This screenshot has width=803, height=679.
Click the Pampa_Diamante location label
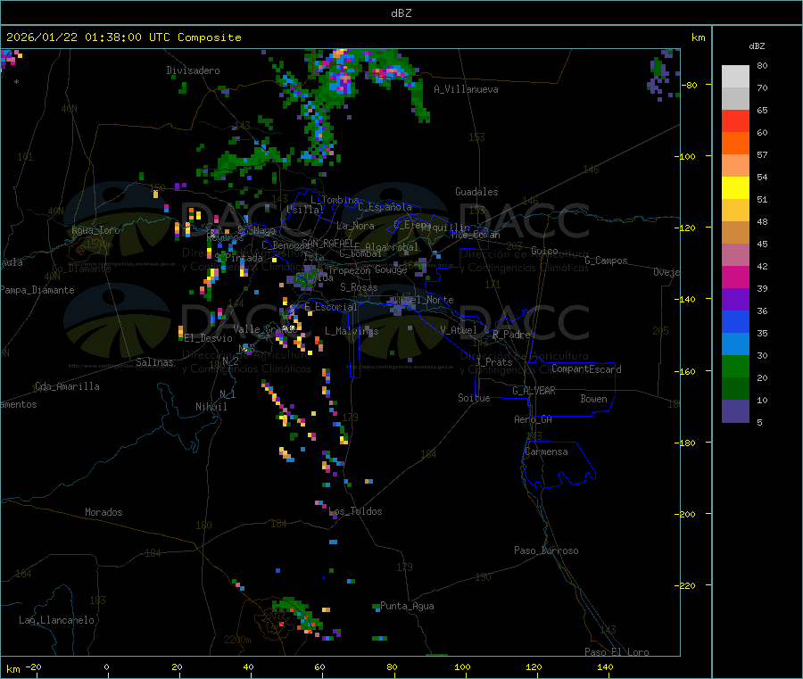point(37,290)
